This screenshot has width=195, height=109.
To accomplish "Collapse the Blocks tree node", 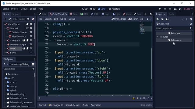I will [6, 53].
